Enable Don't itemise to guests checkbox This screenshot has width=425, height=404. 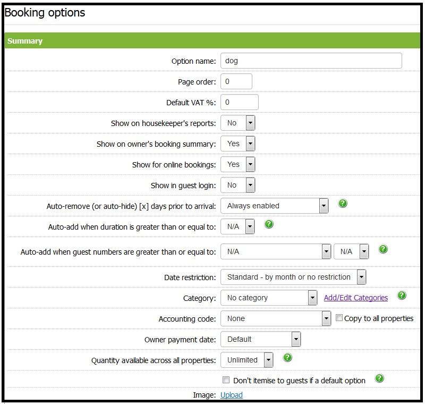coord(226,380)
